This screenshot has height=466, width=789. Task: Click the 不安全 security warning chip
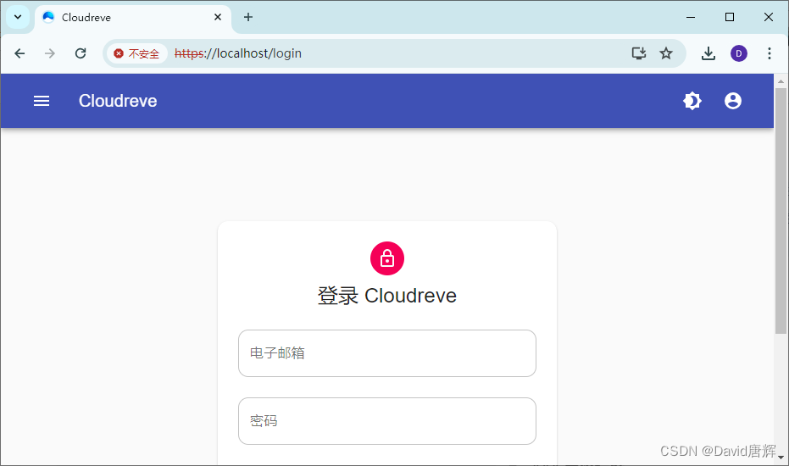137,53
